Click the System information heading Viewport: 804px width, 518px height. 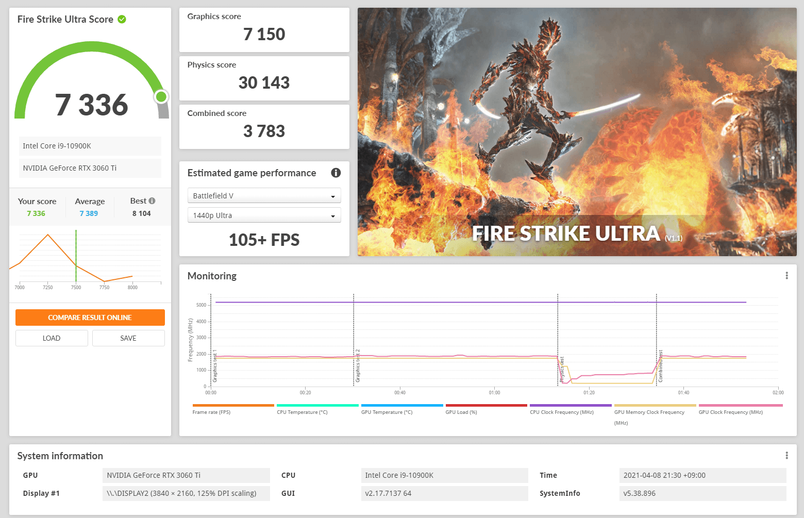60,456
